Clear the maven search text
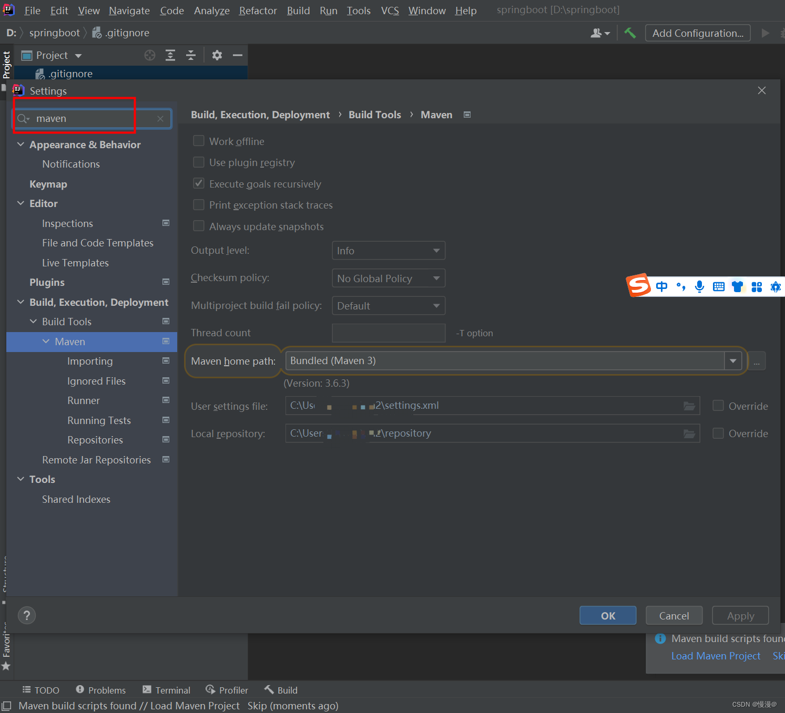The image size is (785, 713). point(160,119)
